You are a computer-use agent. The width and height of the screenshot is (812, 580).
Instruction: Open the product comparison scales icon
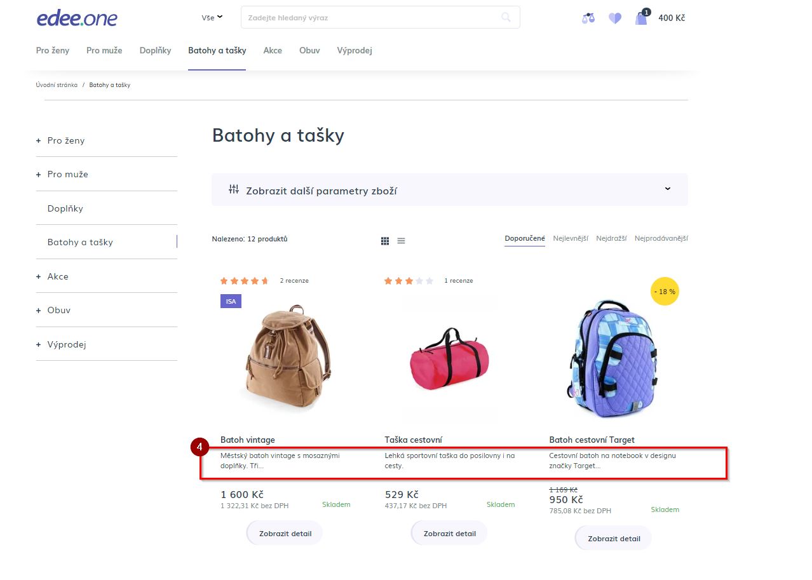pos(588,18)
